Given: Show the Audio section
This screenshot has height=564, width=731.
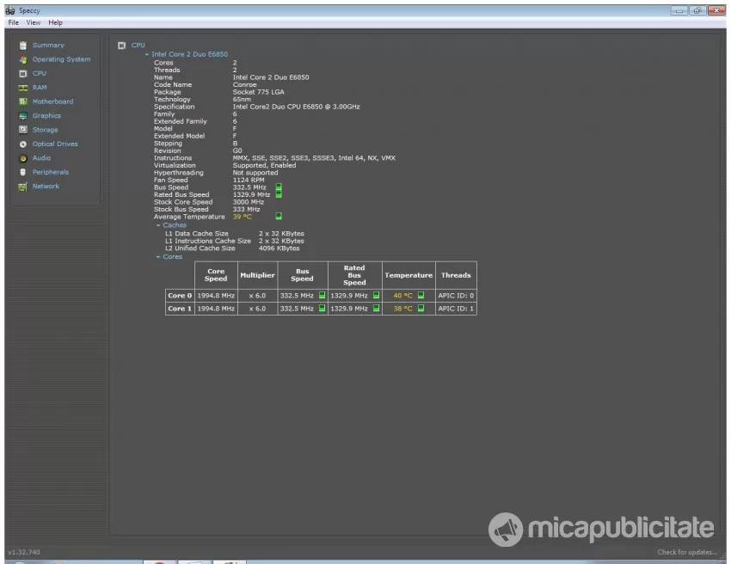Looking at the screenshot, I should click(x=41, y=157).
